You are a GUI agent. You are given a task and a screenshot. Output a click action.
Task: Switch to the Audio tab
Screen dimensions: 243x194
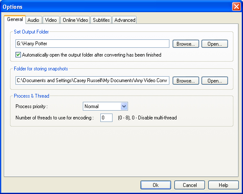[33, 20]
